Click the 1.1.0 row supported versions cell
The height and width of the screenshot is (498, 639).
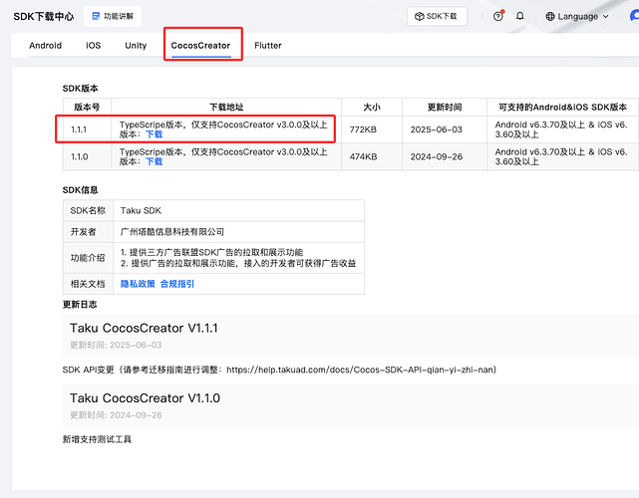point(563,156)
